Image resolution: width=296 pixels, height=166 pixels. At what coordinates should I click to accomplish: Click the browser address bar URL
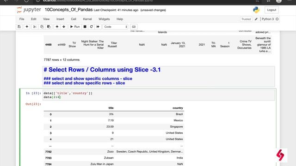tap(98, 1)
